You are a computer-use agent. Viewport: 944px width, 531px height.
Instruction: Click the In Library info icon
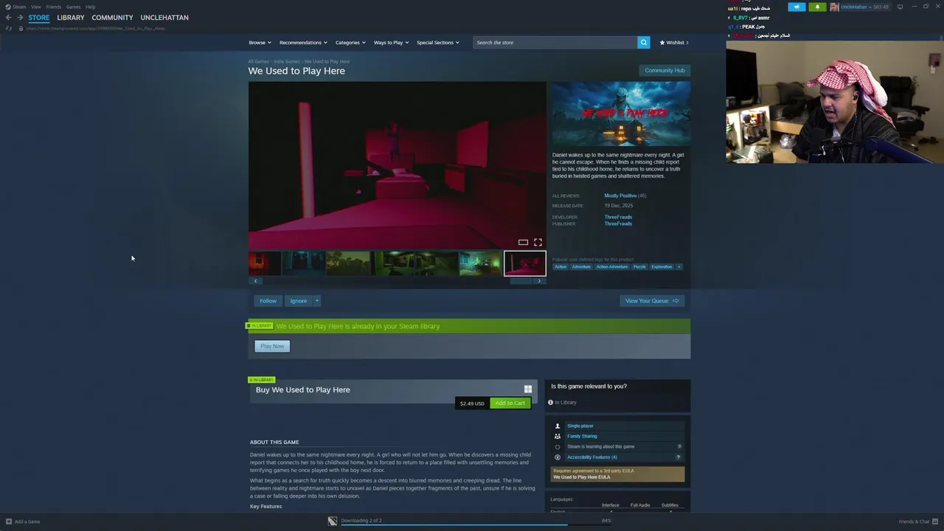[550, 403]
